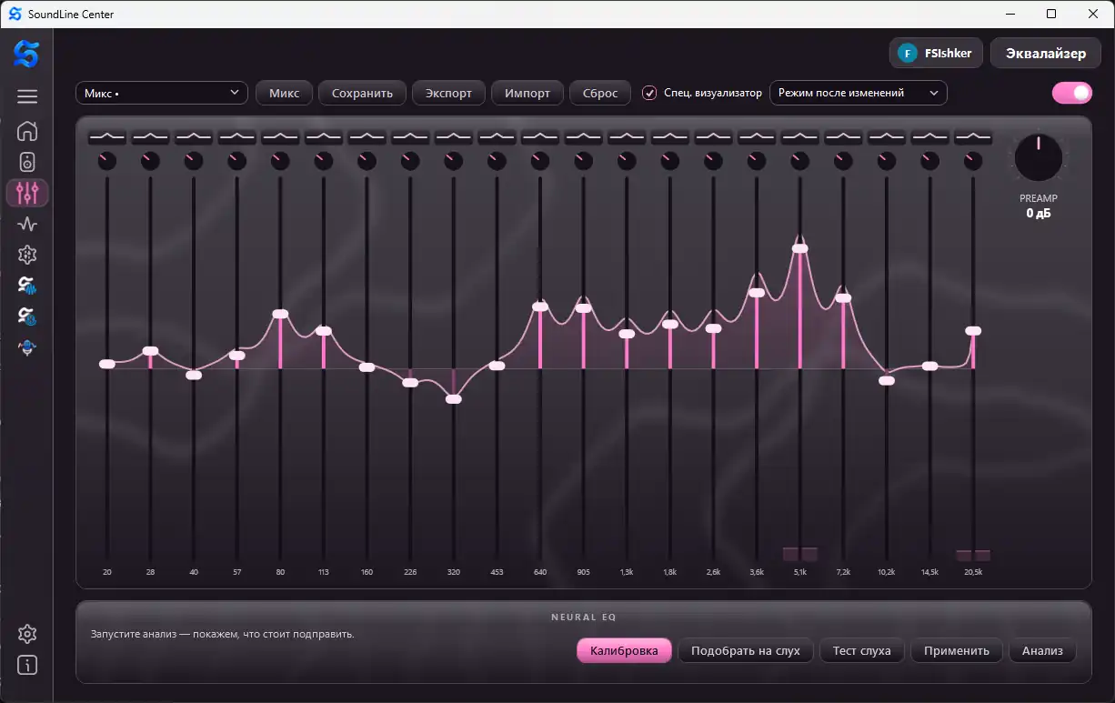Click the 0 дБ preamp value
Viewport: 1115px width, 703px height.
tap(1039, 214)
